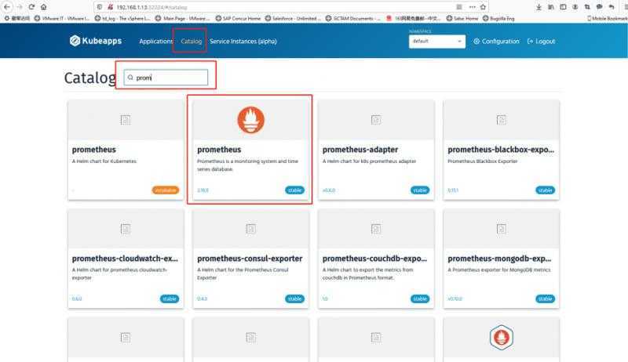Screen dimensions: 628x362
Task: Click 'Prometheus Blackbox Exporter' description text
Action: [x=483, y=161]
